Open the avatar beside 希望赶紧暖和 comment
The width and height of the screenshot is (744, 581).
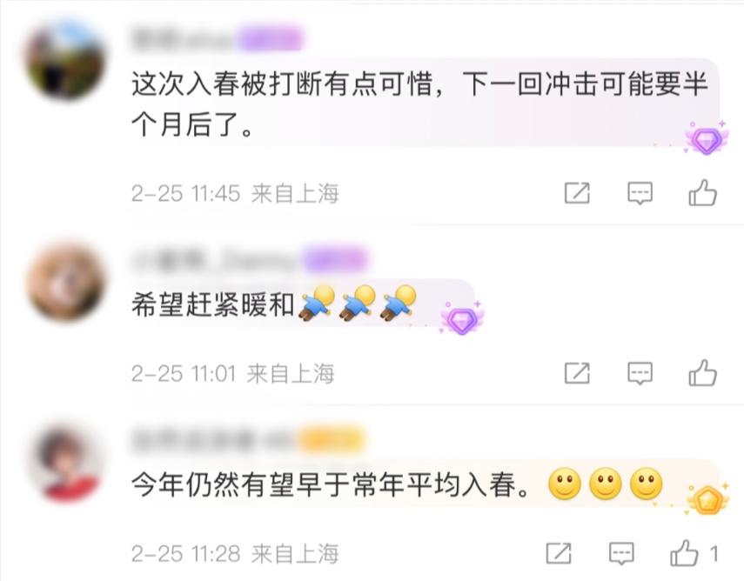coord(65,281)
